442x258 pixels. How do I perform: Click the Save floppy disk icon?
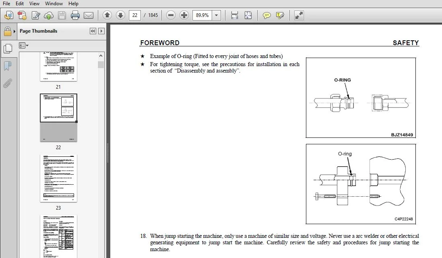tap(62, 15)
